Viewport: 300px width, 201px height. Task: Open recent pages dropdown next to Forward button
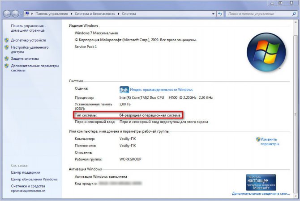click(x=21, y=14)
